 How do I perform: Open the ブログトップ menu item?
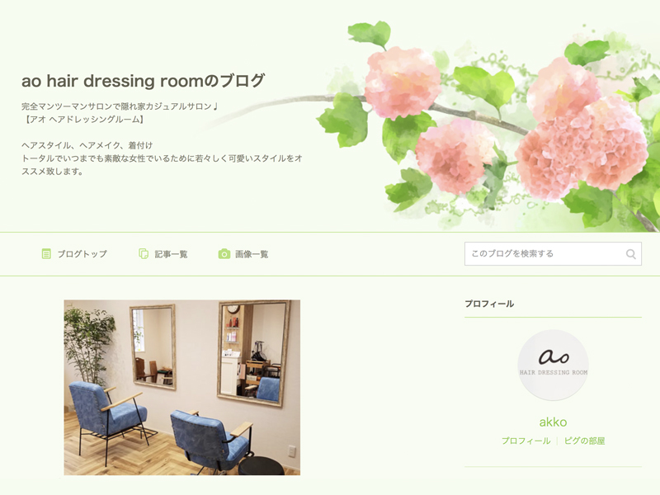pos(82,254)
